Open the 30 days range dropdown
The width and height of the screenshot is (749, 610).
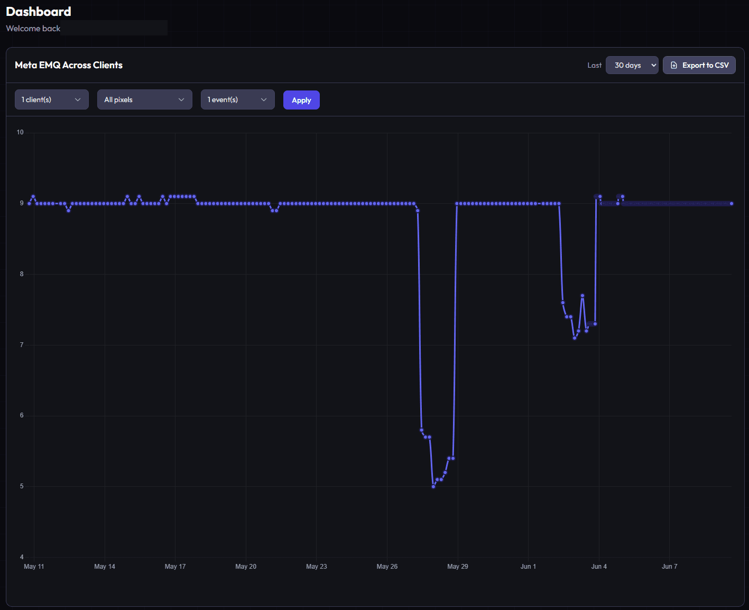(x=632, y=65)
